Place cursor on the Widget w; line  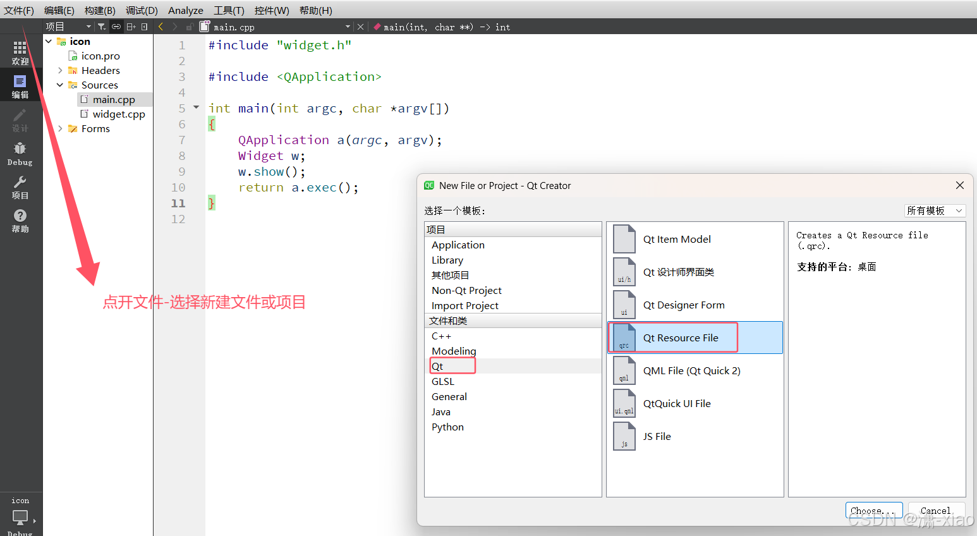click(272, 155)
